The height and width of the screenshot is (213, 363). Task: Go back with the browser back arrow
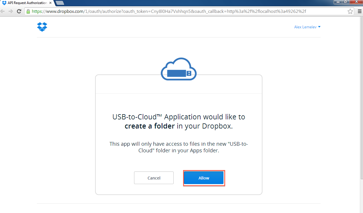tap(3, 11)
